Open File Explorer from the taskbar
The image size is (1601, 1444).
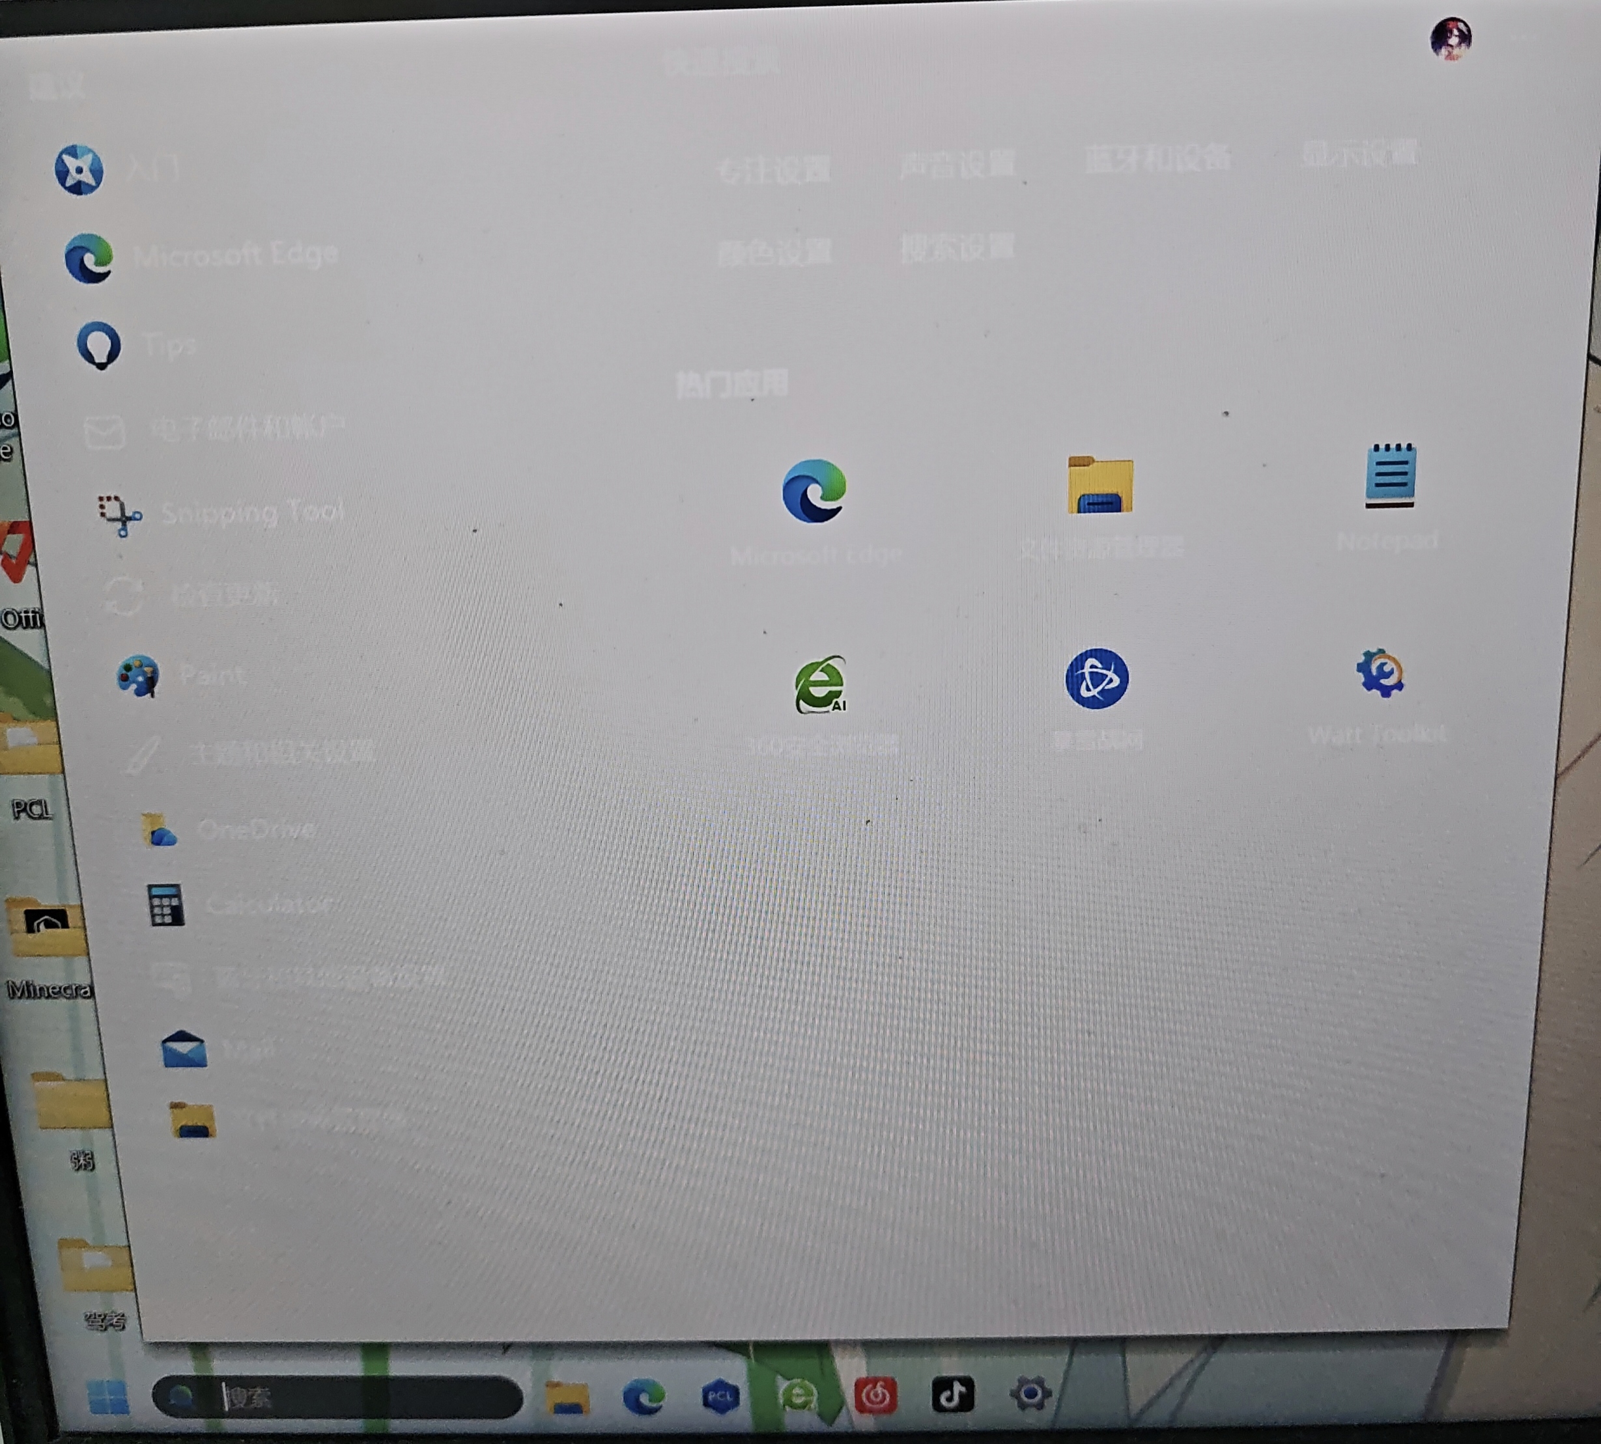tap(567, 1397)
